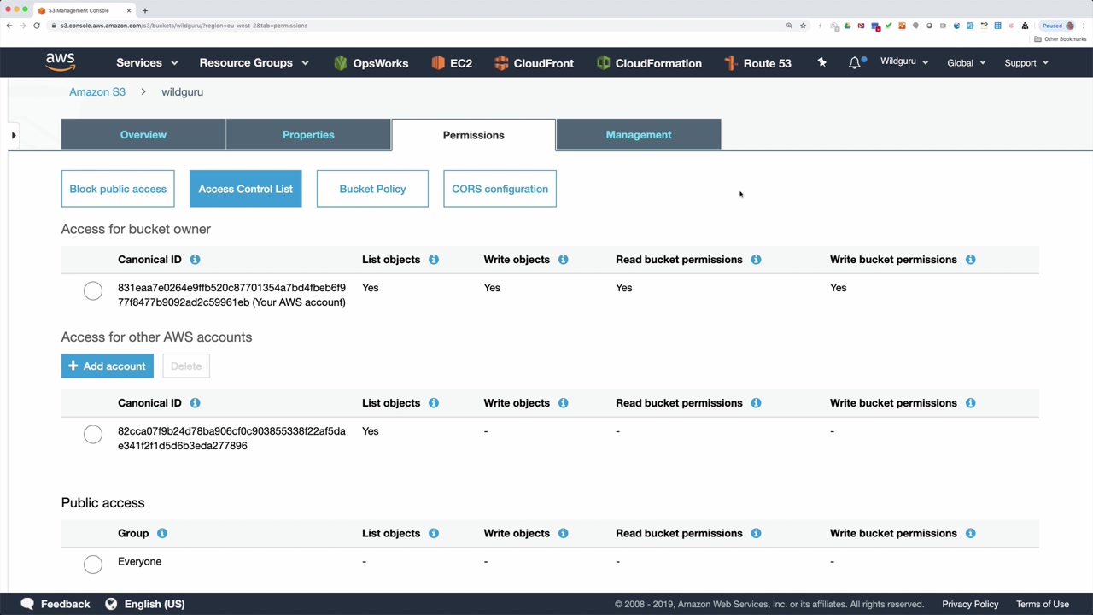Open the Resource Groups dropdown
Image resolution: width=1093 pixels, height=615 pixels.
coord(254,63)
